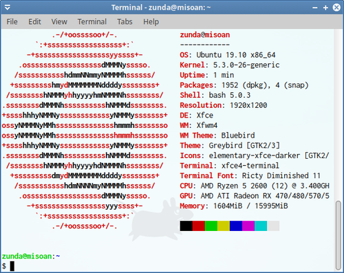Click the 'Icons: elementary-xfce-darker' line

[x=255, y=155]
